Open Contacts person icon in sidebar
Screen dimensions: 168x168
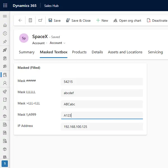click(x=5, y=83)
